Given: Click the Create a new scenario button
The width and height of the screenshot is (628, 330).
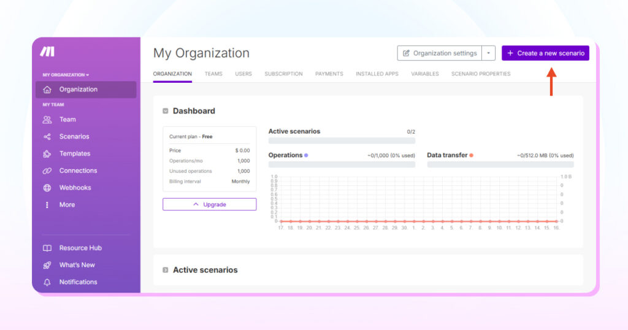Looking at the screenshot, I should pos(545,53).
